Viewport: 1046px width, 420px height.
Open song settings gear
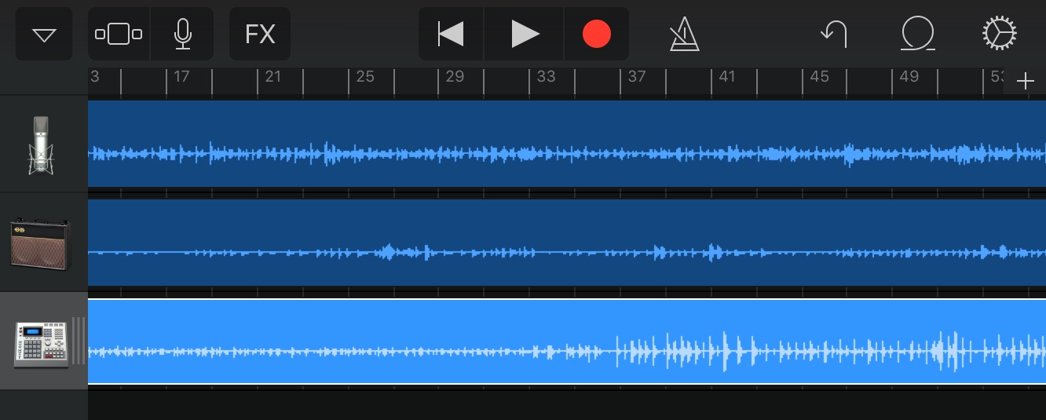click(x=1000, y=35)
